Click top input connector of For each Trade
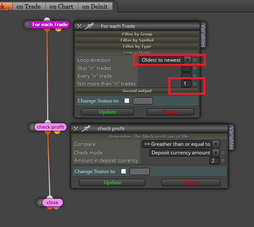The height and width of the screenshot is (227, 254). [47, 20]
